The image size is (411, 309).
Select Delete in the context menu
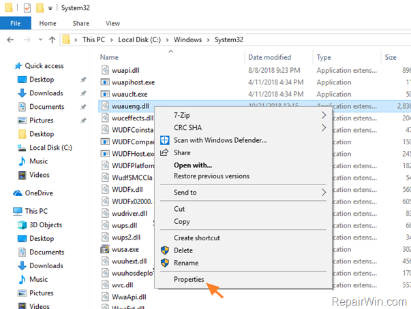[x=183, y=250]
